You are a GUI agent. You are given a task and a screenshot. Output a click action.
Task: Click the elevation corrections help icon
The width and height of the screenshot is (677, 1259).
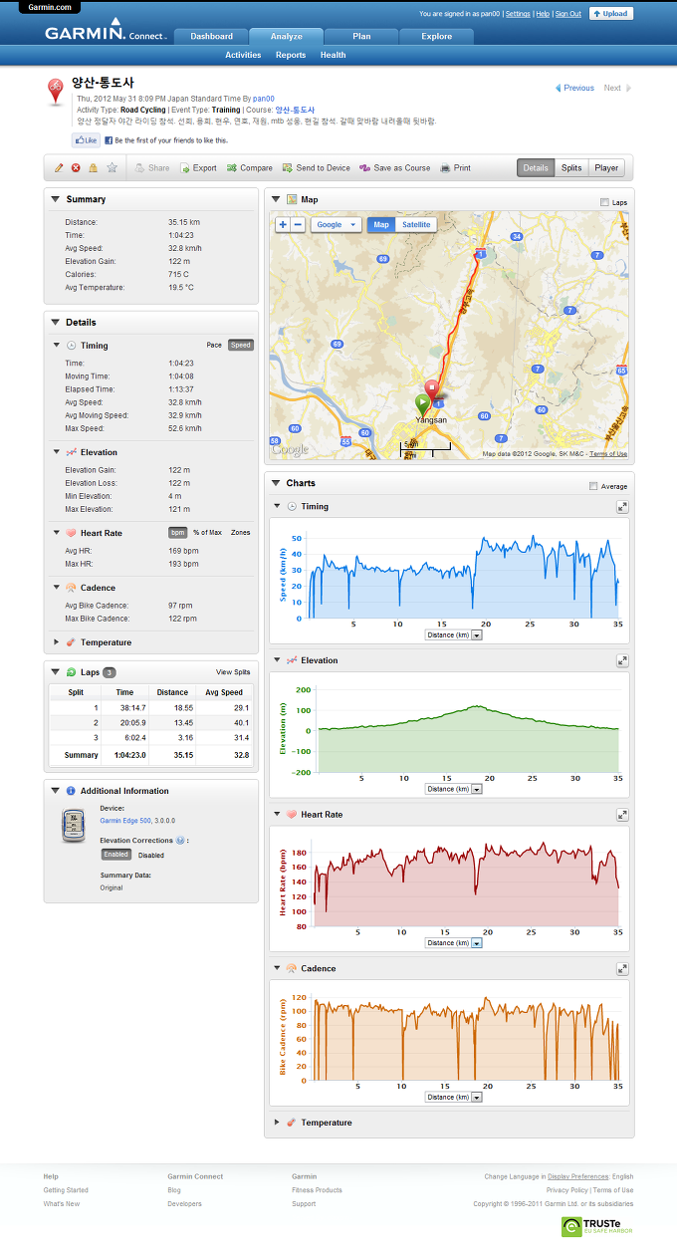(180, 840)
